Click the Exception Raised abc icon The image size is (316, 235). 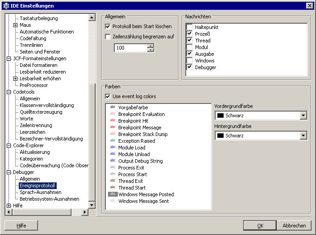click(x=113, y=141)
